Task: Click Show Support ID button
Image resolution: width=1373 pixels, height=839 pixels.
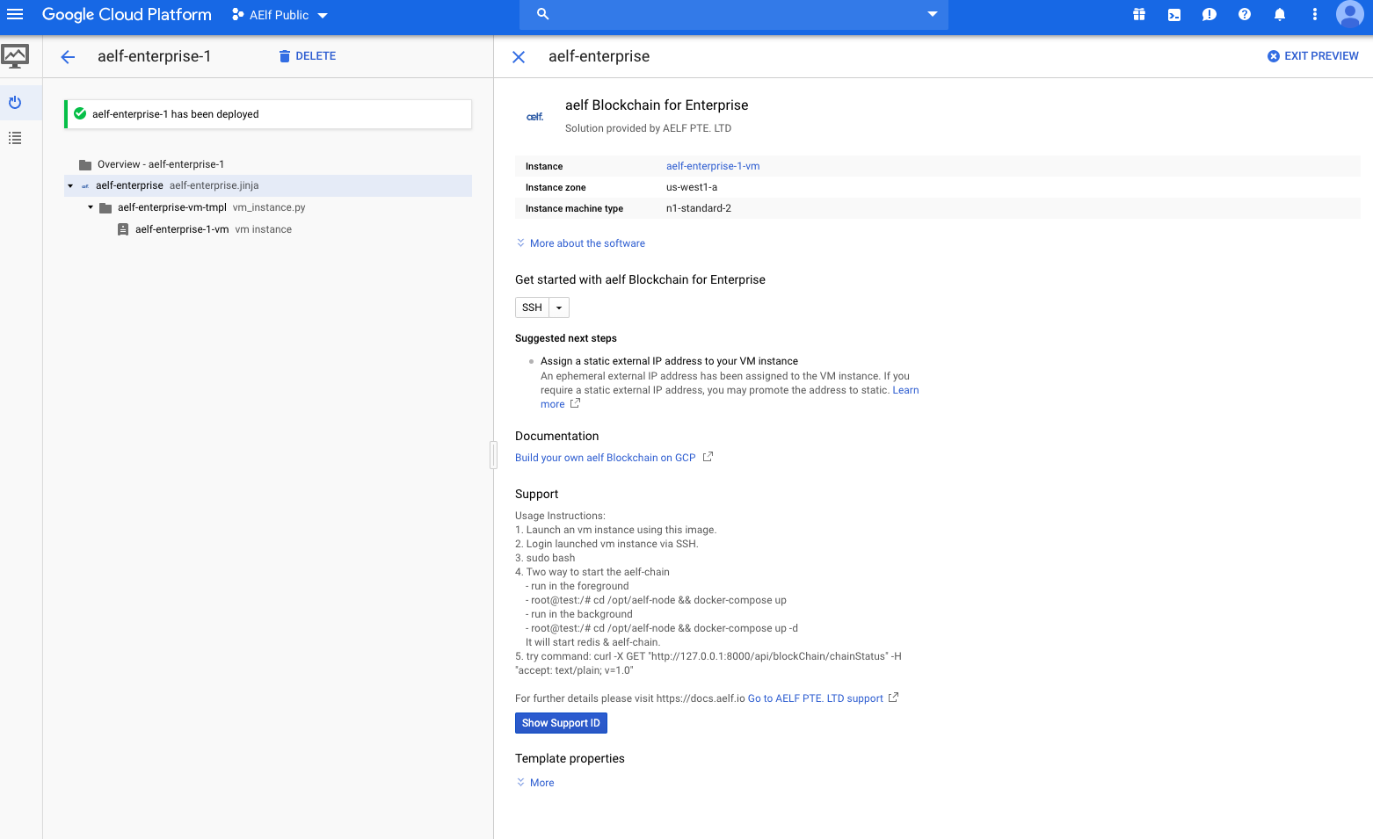Action: [561, 723]
